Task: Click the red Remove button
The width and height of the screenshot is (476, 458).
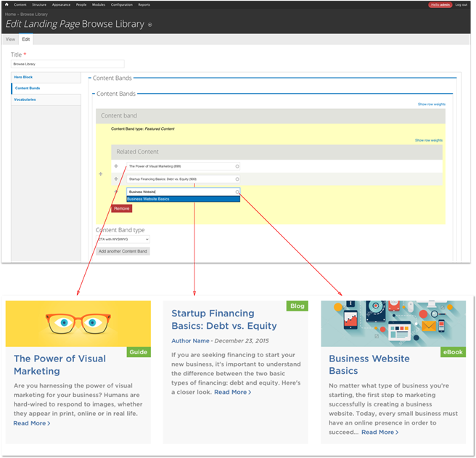Action: click(x=121, y=208)
